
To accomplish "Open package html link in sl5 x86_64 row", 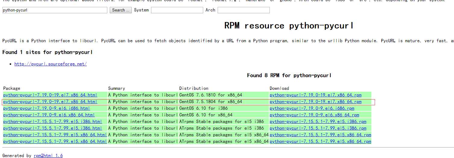I will pos(55,135).
